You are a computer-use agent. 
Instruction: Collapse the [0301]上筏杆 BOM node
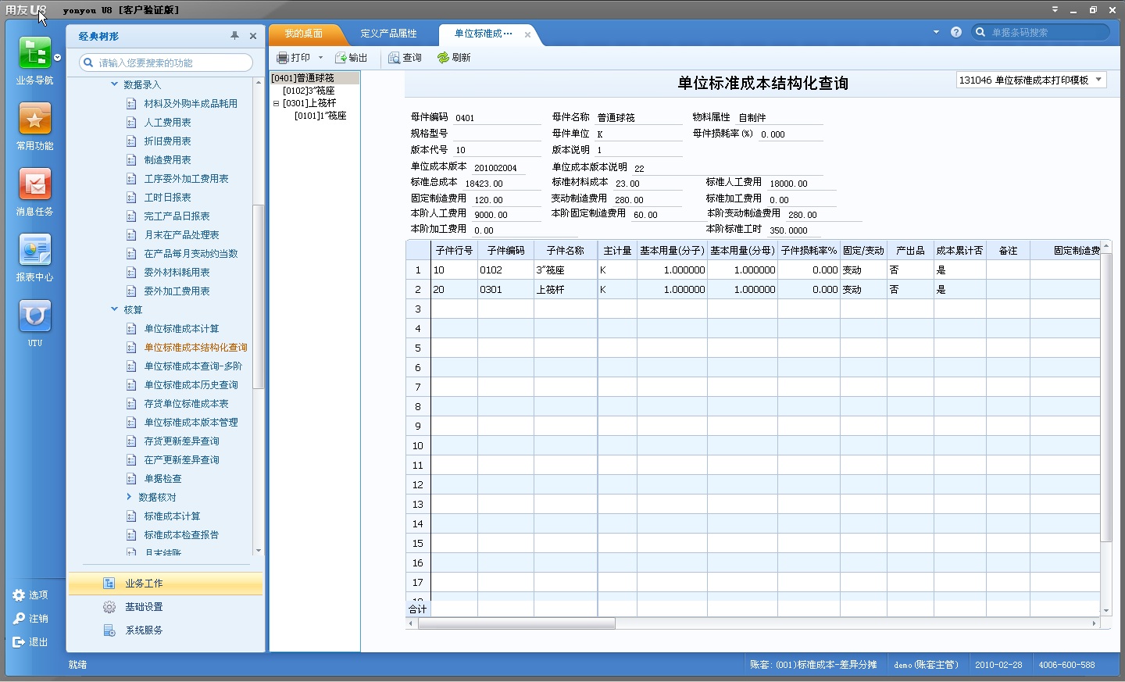coord(276,103)
